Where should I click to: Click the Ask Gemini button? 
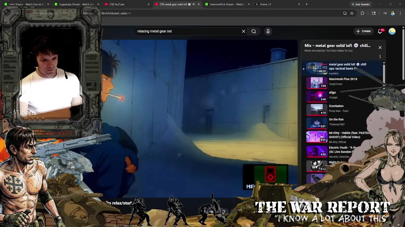tap(360, 4)
